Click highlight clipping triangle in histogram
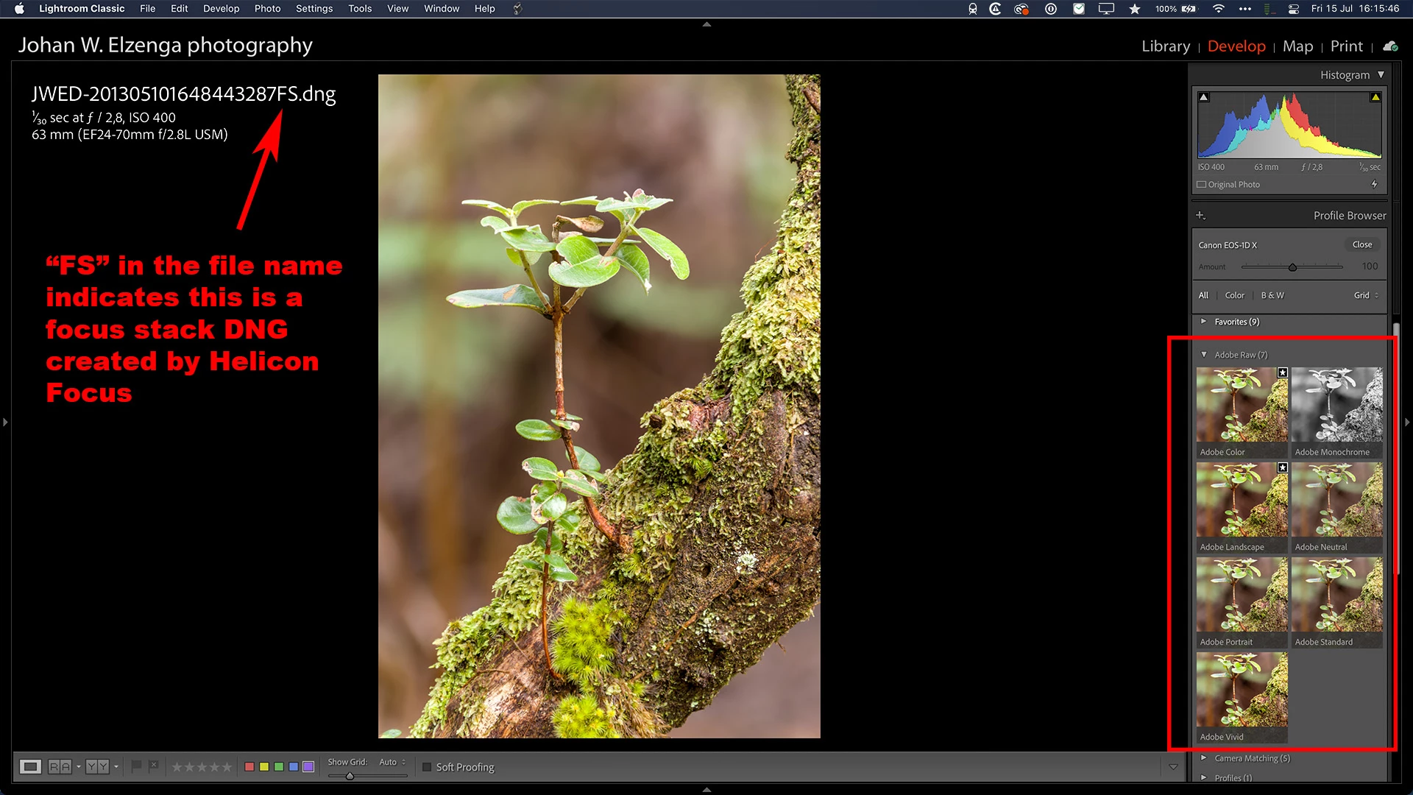 [1375, 97]
